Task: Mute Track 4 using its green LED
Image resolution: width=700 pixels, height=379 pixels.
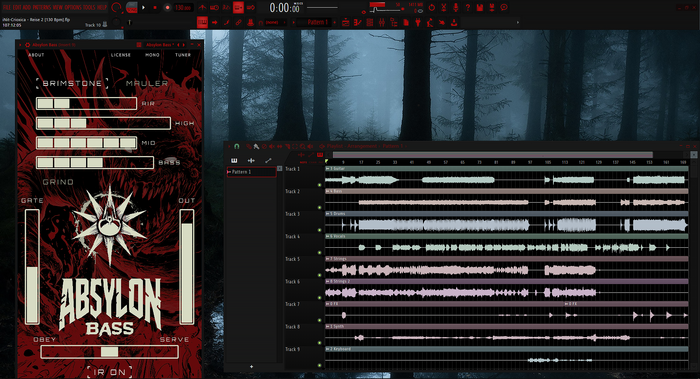Action: coord(319,253)
